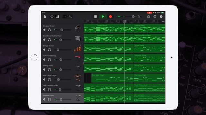Select the Strings Sustain violins instrument icon

pos(78,48)
